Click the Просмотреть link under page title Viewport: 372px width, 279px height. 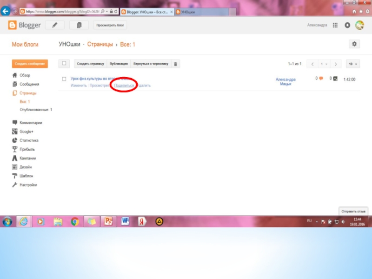100,86
